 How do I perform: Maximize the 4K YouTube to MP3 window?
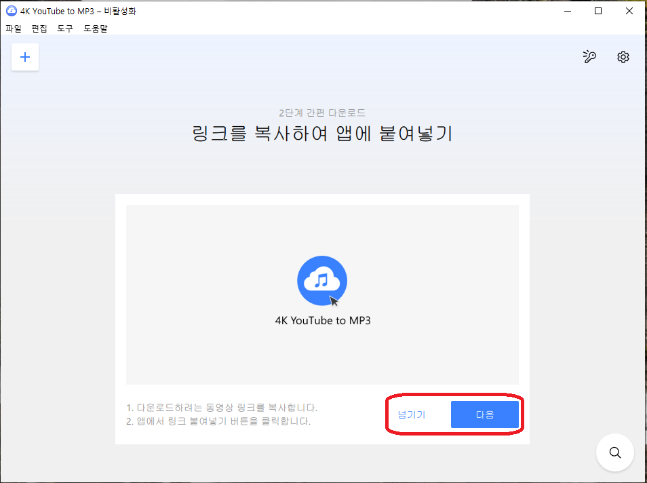coord(598,11)
